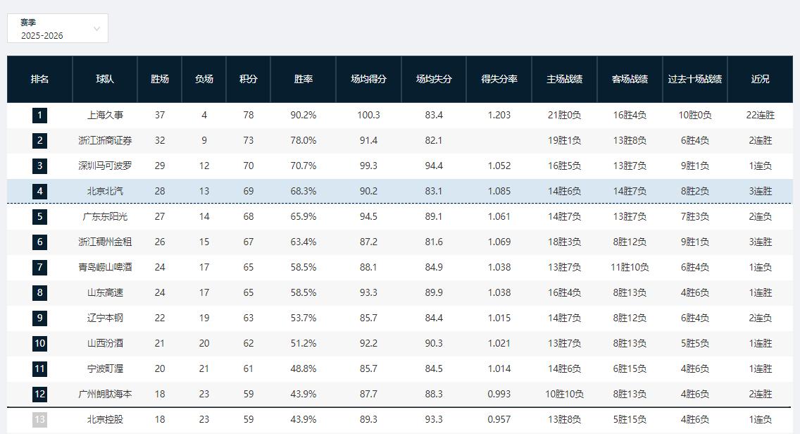Open the 北京北汽 team link
Screen dimensions: 800x434
(x=105, y=192)
